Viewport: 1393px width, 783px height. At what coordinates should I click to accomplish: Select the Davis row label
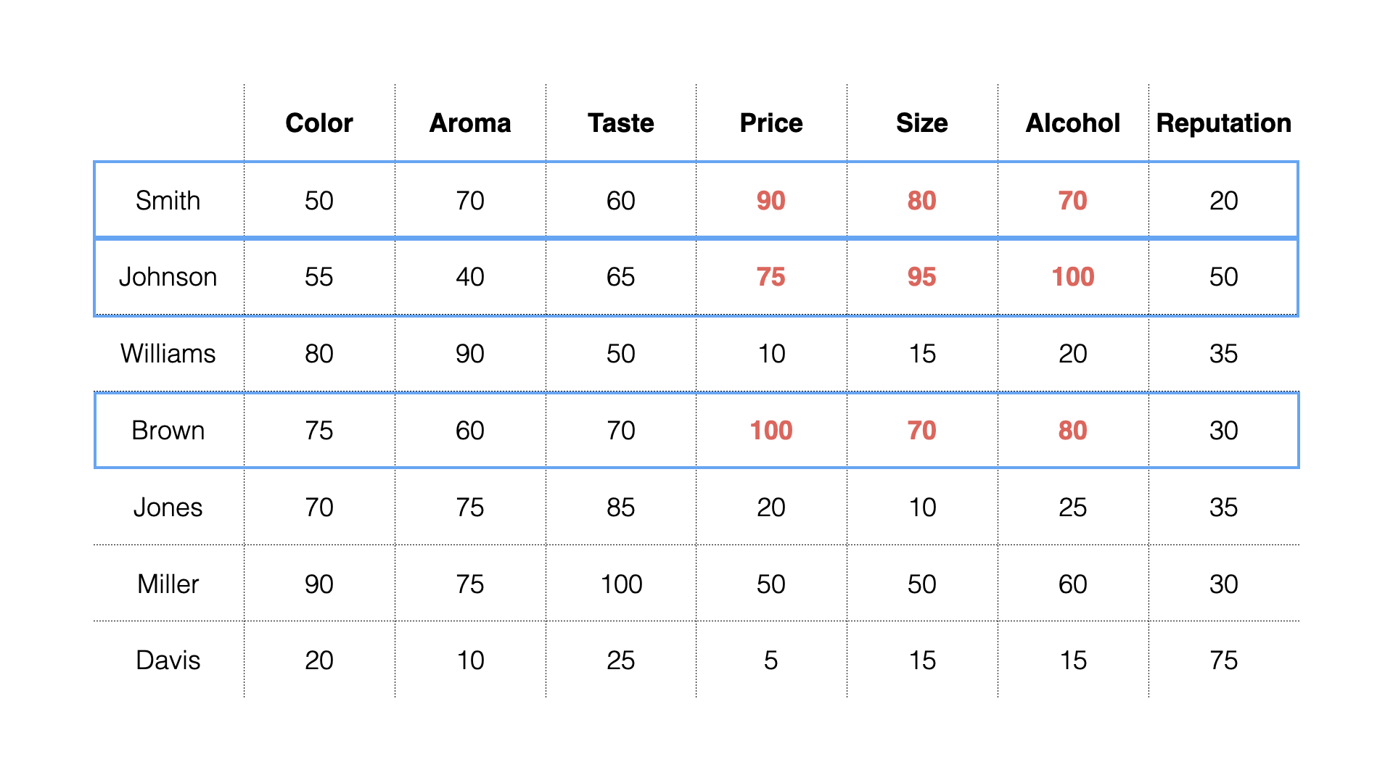[168, 660]
